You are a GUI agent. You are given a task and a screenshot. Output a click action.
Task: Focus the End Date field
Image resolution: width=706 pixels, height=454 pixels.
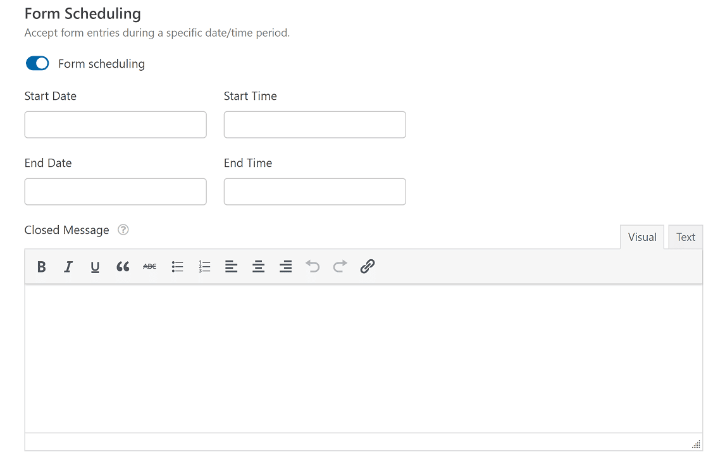tap(115, 192)
